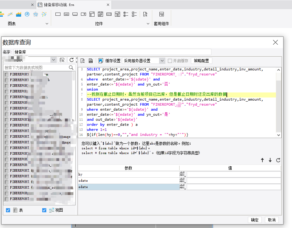This screenshot has width=292, height=228.
Task: Open the 采用服务器设置 cache dropdown
Action: pos(143,61)
